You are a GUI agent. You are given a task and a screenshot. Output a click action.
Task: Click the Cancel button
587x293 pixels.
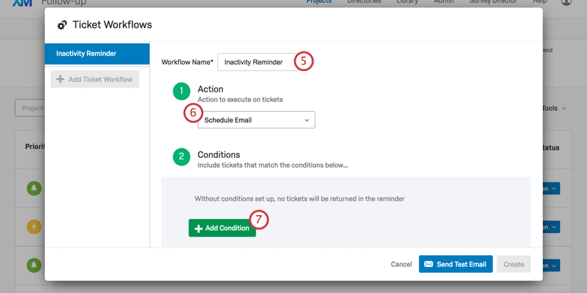(401, 264)
